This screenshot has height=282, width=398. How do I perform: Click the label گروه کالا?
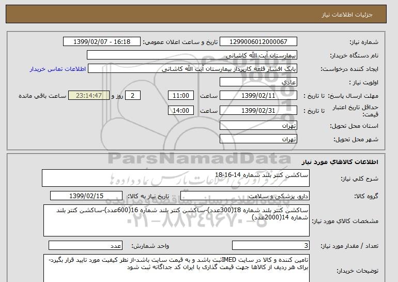pos(366,196)
